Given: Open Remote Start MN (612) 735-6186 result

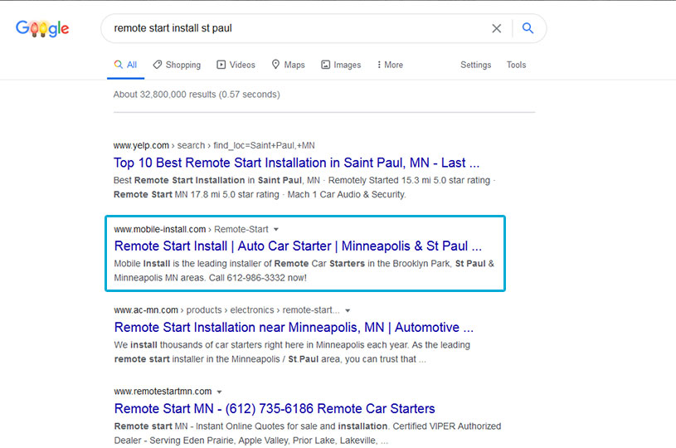Looking at the screenshot, I should 275,408.
